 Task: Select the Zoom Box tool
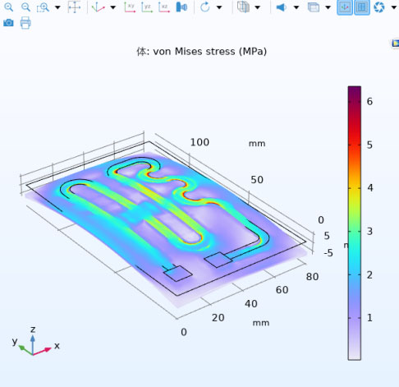tap(43, 7)
